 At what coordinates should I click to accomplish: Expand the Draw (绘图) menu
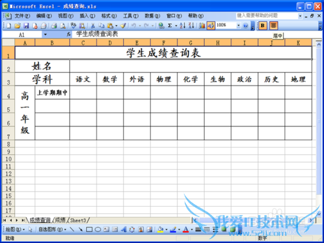click(15, 229)
